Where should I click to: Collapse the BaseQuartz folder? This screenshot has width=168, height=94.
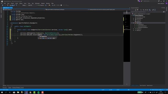(134, 23)
